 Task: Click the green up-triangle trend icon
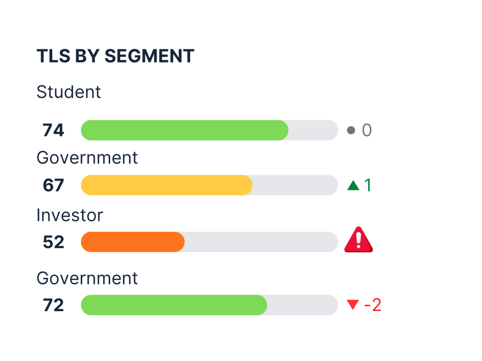[353, 186]
